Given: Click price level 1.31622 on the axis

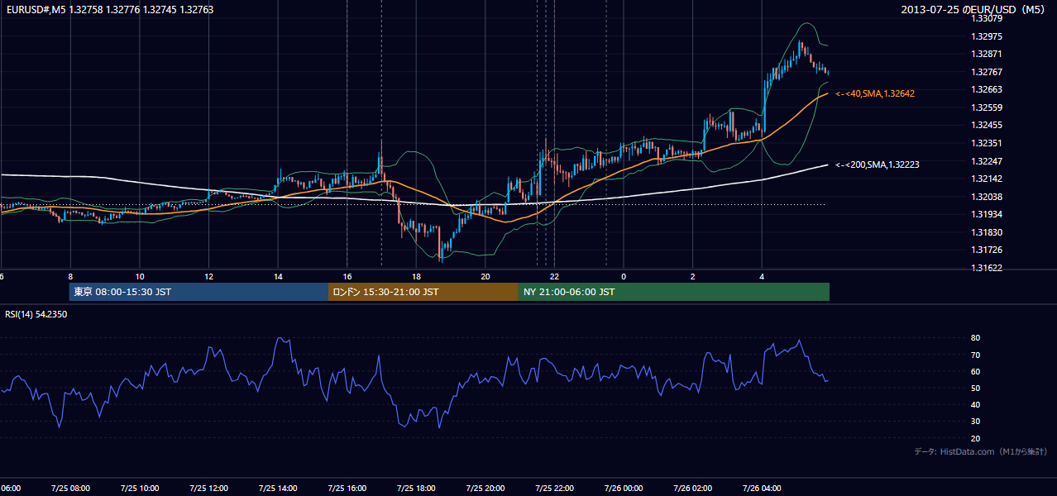Looking at the screenshot, I should tap(986, 268).
